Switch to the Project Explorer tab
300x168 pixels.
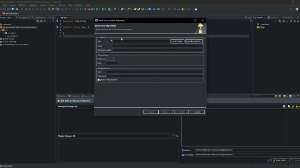coord(6,18)
